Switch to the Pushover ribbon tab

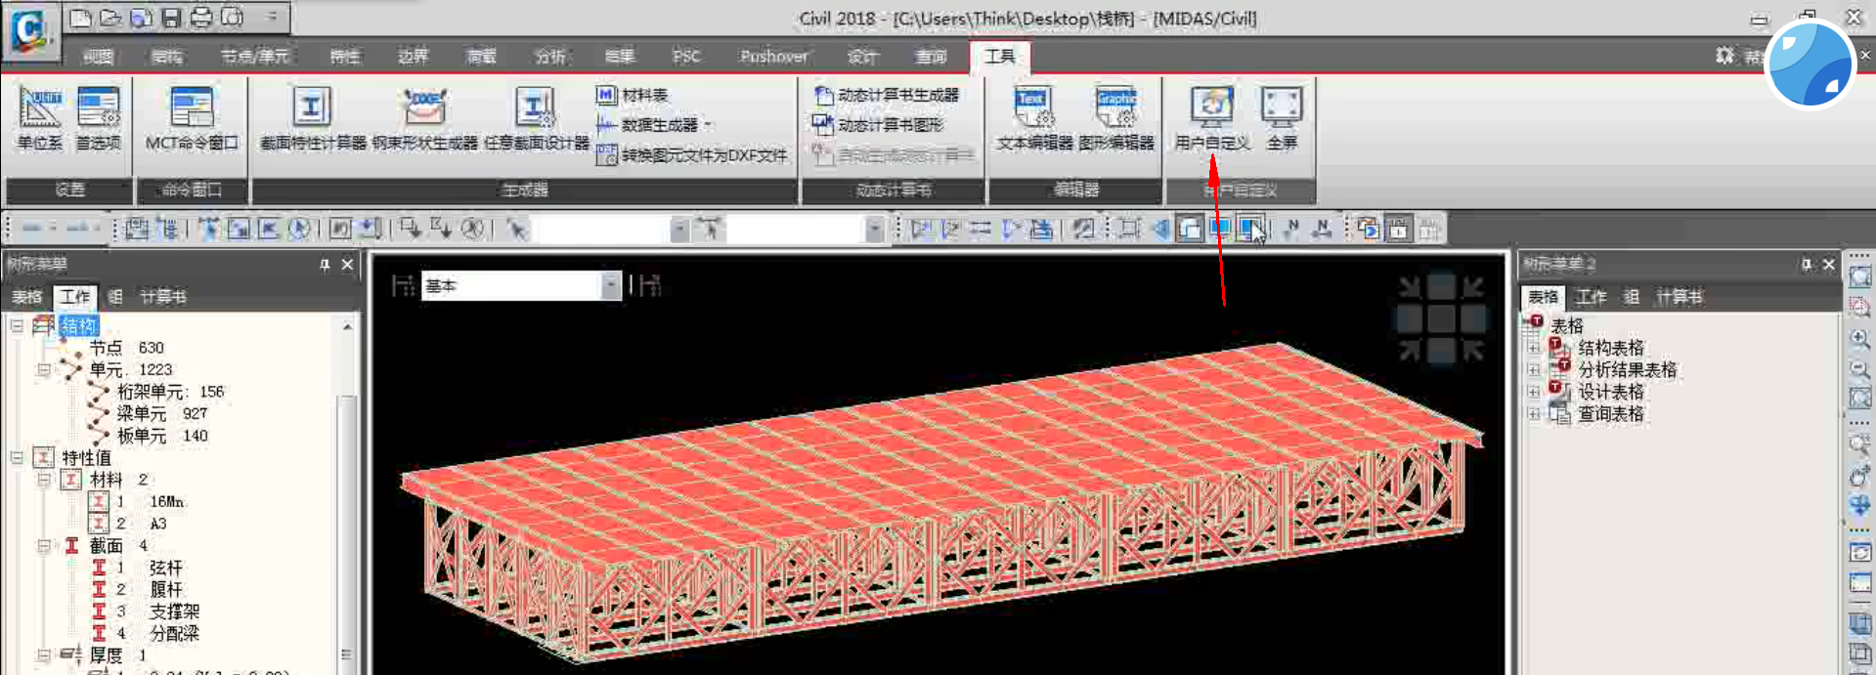pyautogui.click(x=773, y=57)
